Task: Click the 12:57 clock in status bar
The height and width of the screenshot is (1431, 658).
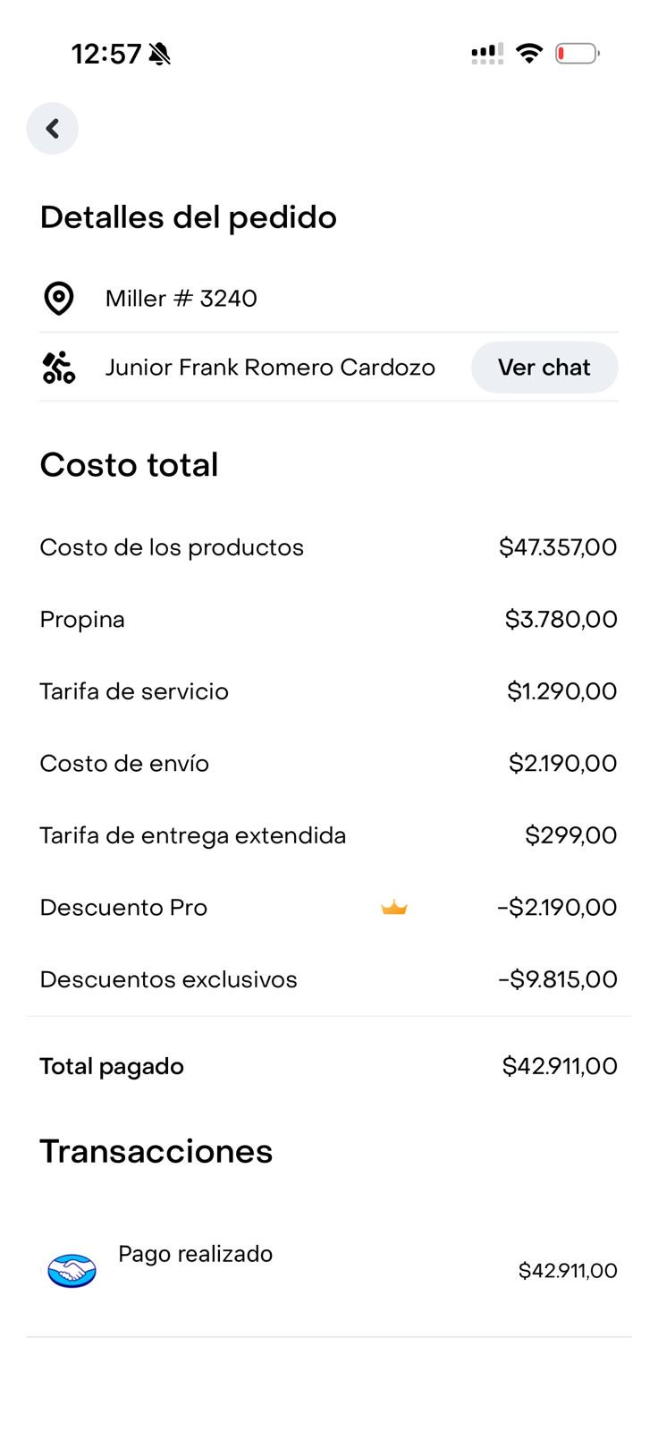Action: (x=106, y=55)
